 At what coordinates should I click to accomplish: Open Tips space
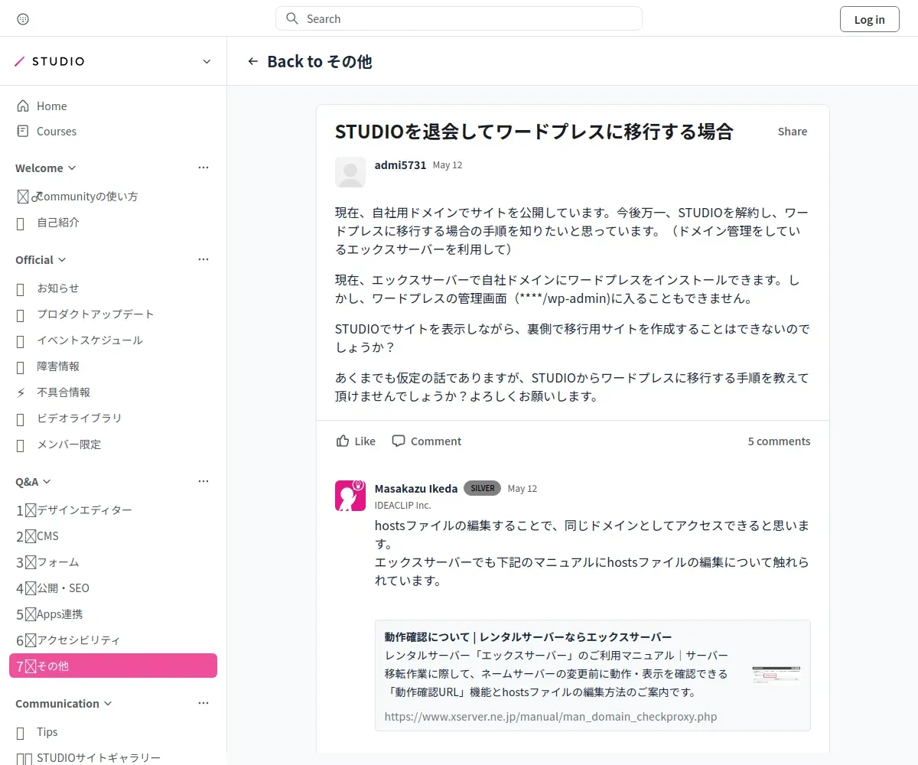(113, 731)
